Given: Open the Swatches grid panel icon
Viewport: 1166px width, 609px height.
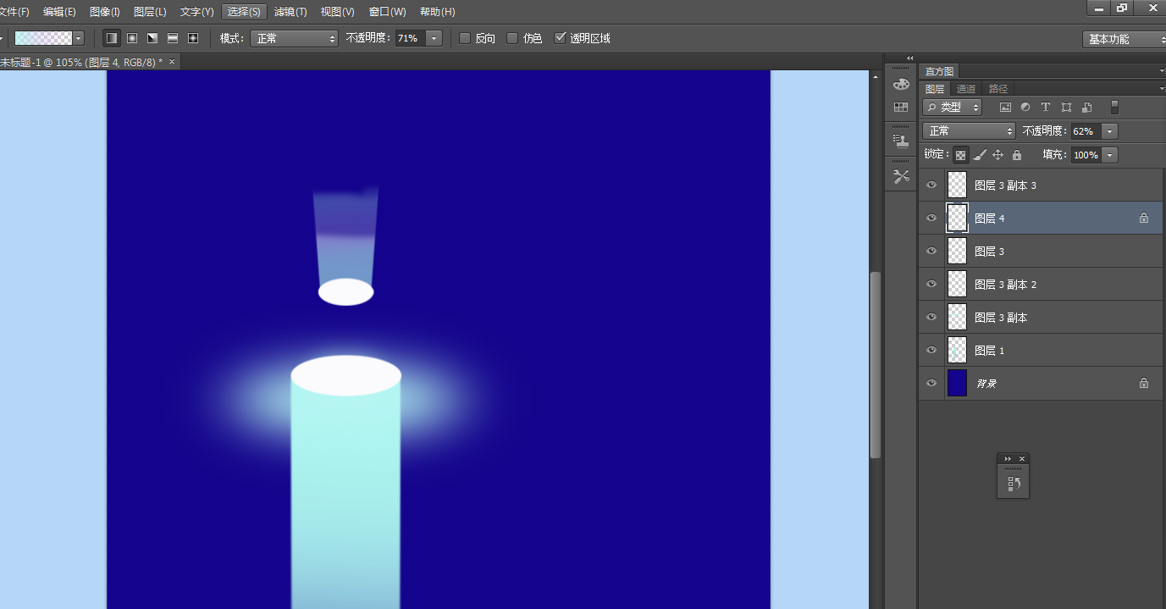Looking at the screenshot, I should tap(901, 108).
